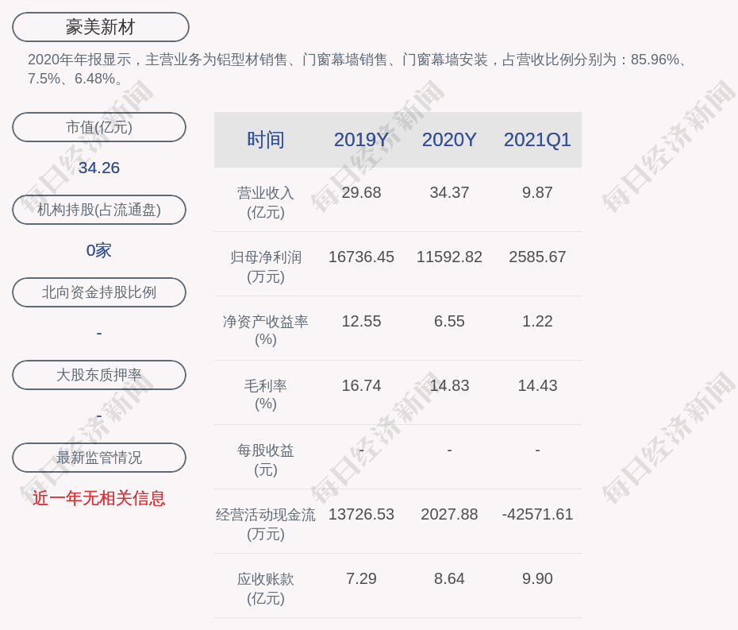Select the 最新监管情况 label button
Screen dimensions: 738x630
pos(99,458)
